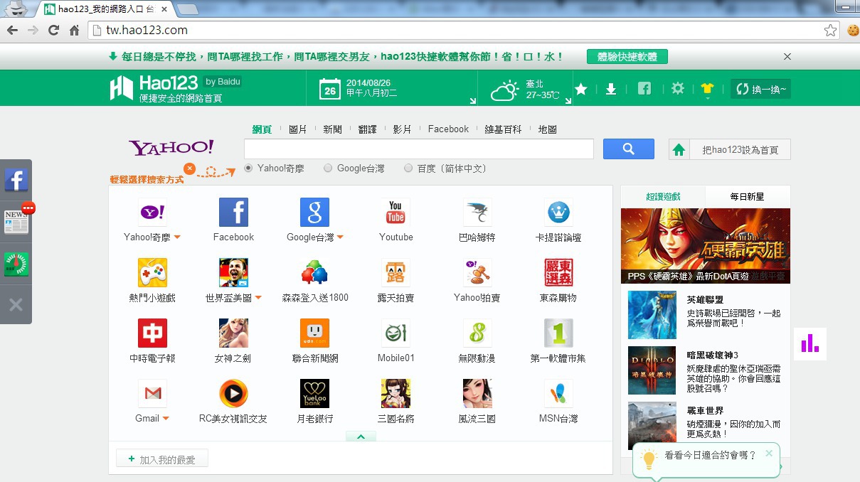This screenshot has width=860, height=482.
Task: Select the Google台灣 search radio button
Action: [328, 168]
